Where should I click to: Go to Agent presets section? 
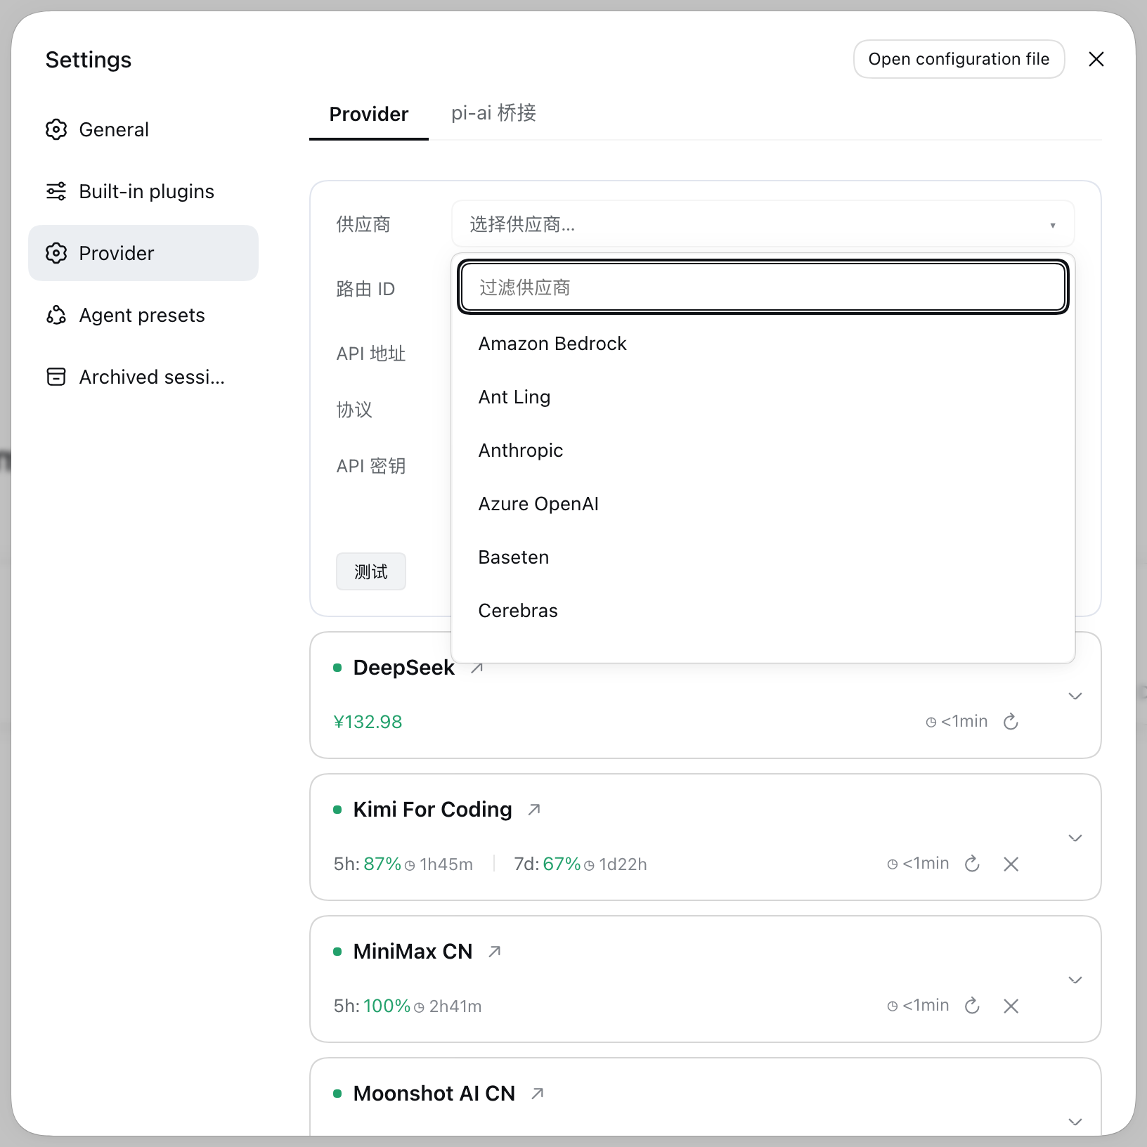(143, 315)
